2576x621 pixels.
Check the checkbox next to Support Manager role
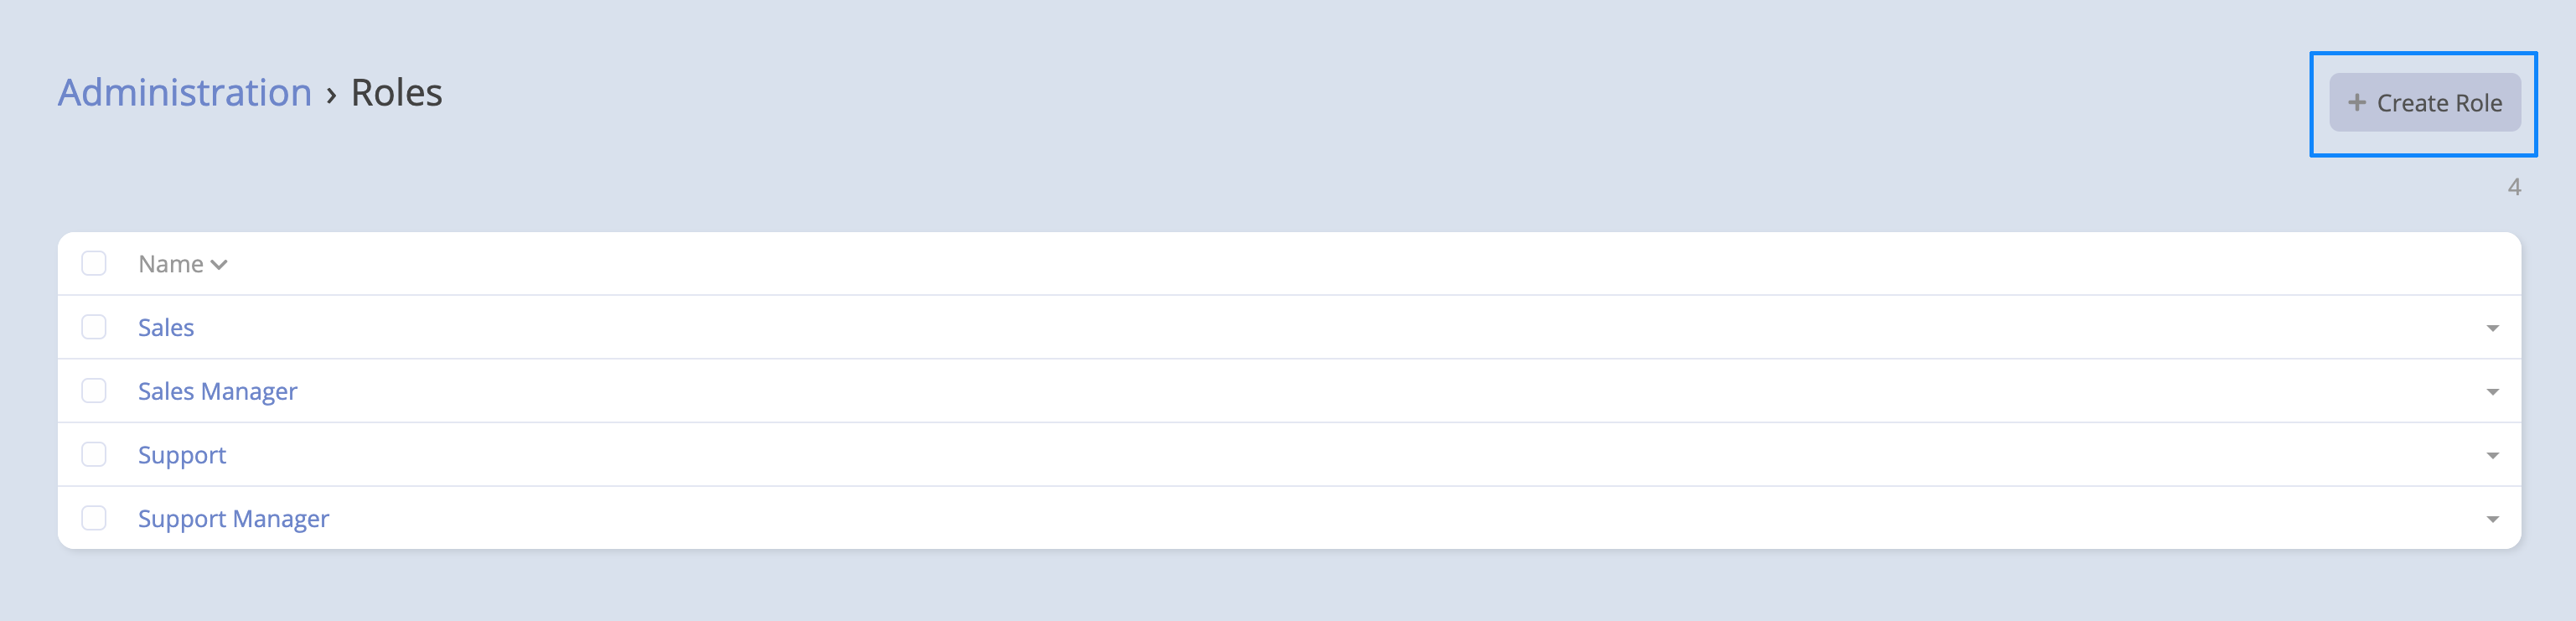tap(94, 518)
